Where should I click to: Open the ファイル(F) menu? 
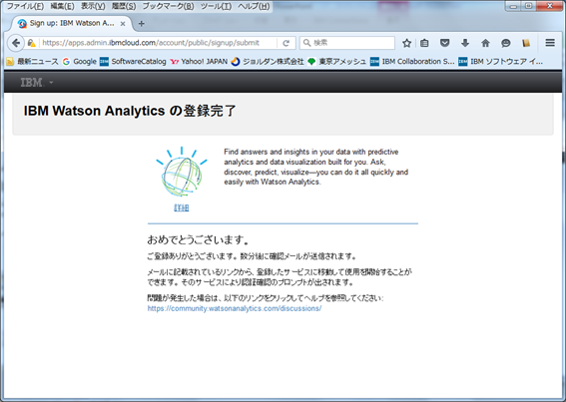tap(25, 6)
